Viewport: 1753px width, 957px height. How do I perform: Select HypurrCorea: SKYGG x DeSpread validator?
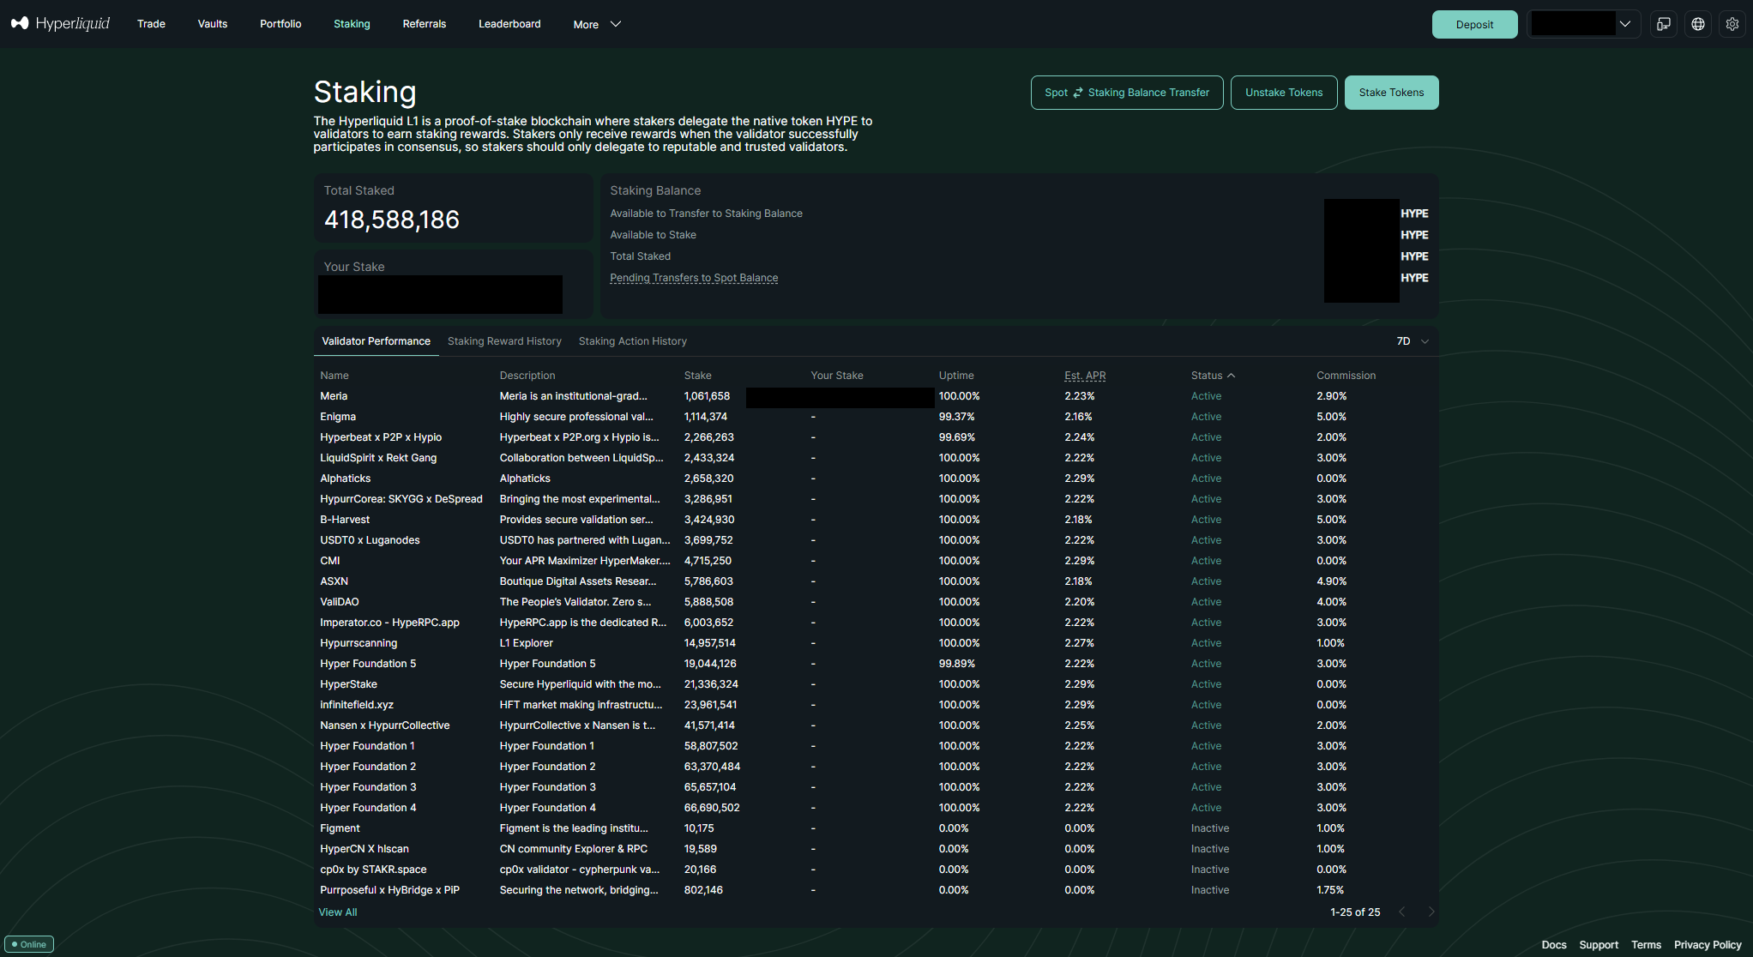coord(401,499)
